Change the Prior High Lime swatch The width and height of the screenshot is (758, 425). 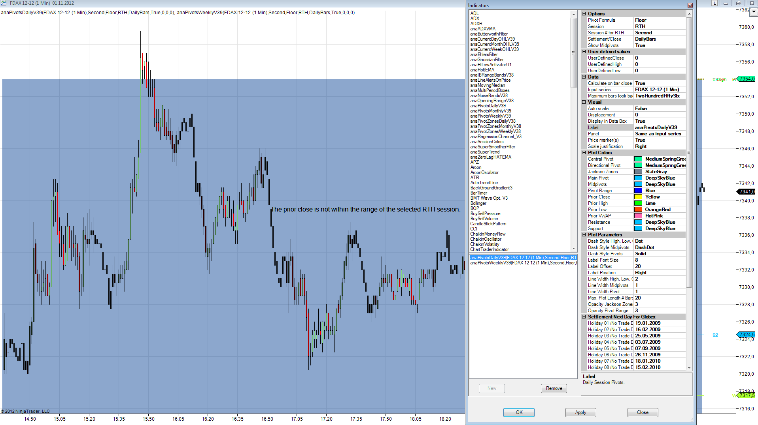(x=638, y=203)
